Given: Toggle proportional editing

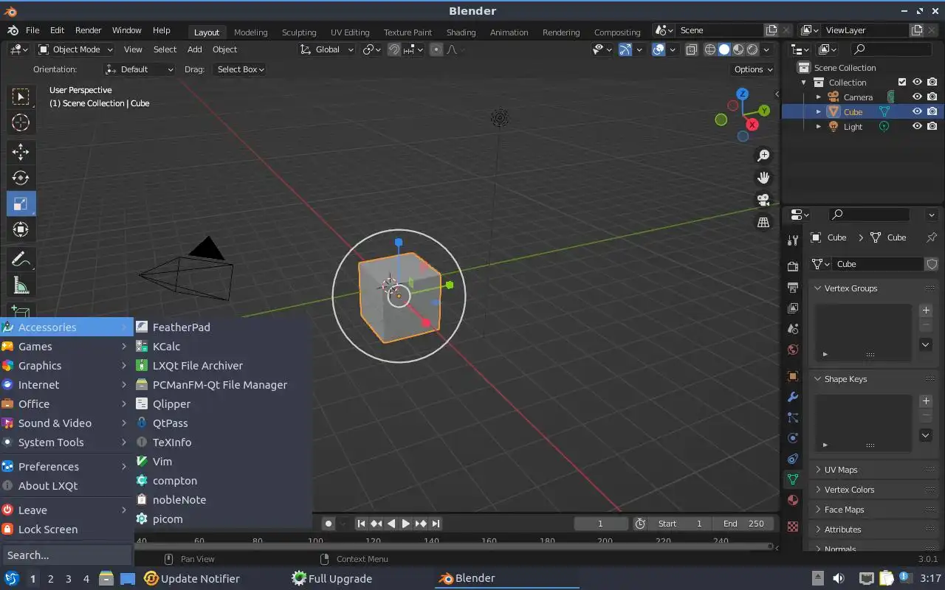Looking at the screenshot, I should click(x=436, y=49).
